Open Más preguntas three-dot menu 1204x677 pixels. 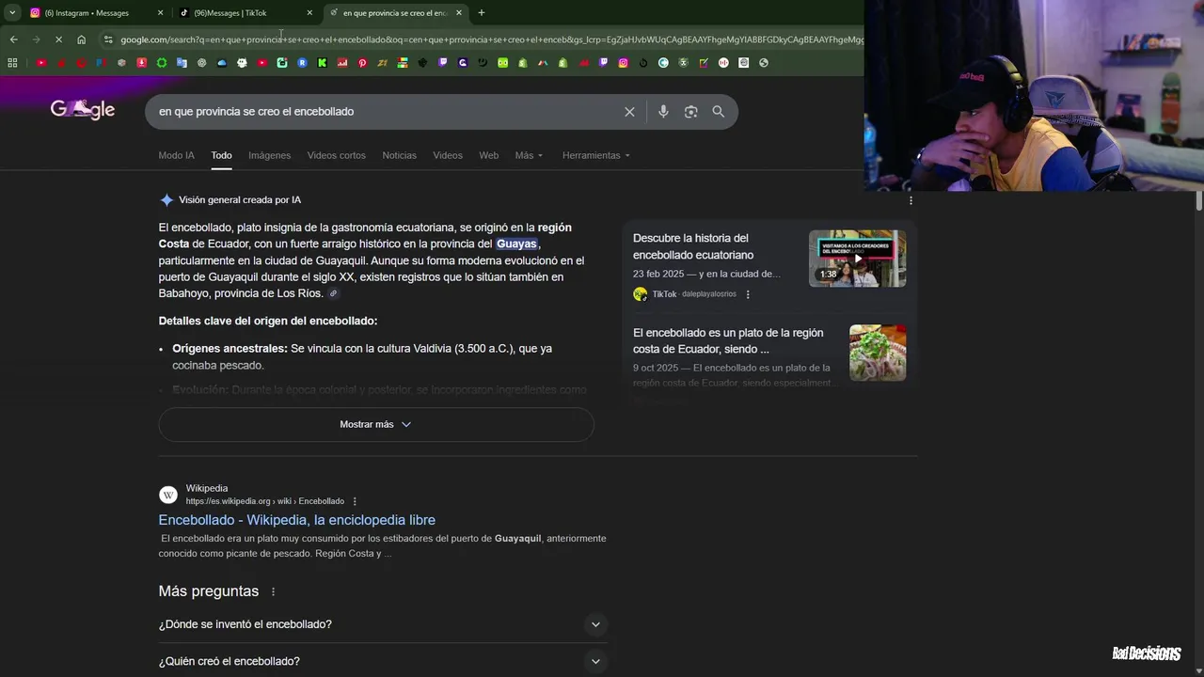pyautogui.click(x=274, y=592)
